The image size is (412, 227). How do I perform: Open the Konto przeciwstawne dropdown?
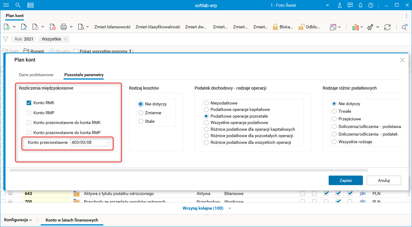(107, 142)
